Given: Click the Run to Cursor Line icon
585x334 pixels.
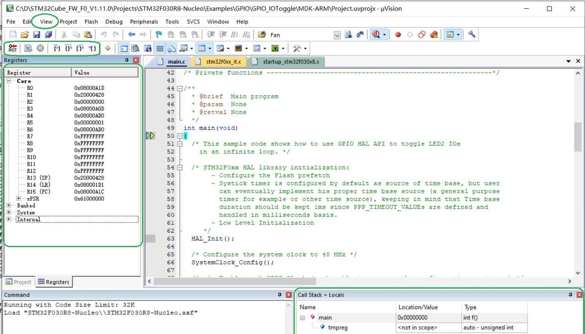Looking at the screenshot, I should [x=92, y=48].
